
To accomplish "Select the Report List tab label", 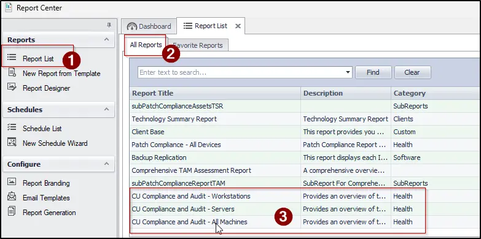I will [211, 26].
